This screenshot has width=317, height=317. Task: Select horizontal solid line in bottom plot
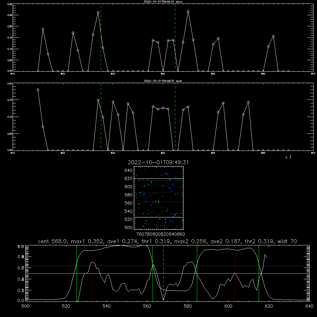click(x=167, y=273)
